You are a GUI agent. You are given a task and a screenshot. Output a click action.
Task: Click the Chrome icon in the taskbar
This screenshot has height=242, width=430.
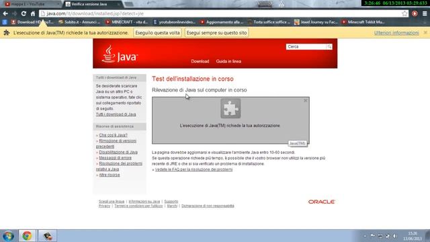point(27,236)
